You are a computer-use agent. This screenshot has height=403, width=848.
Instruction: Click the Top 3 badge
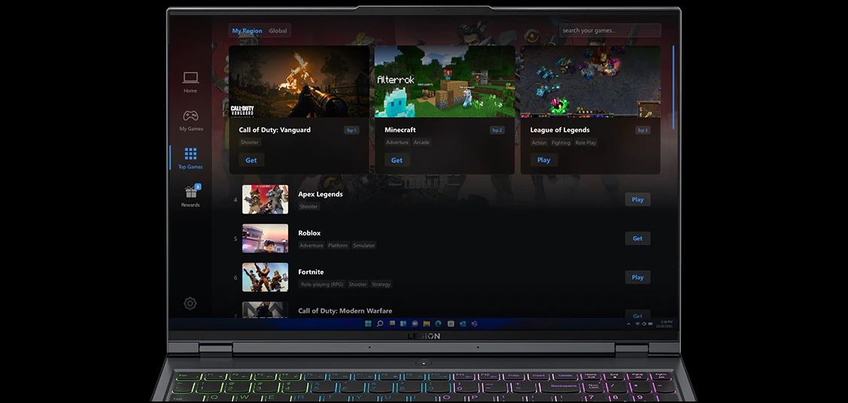(643, 130)
